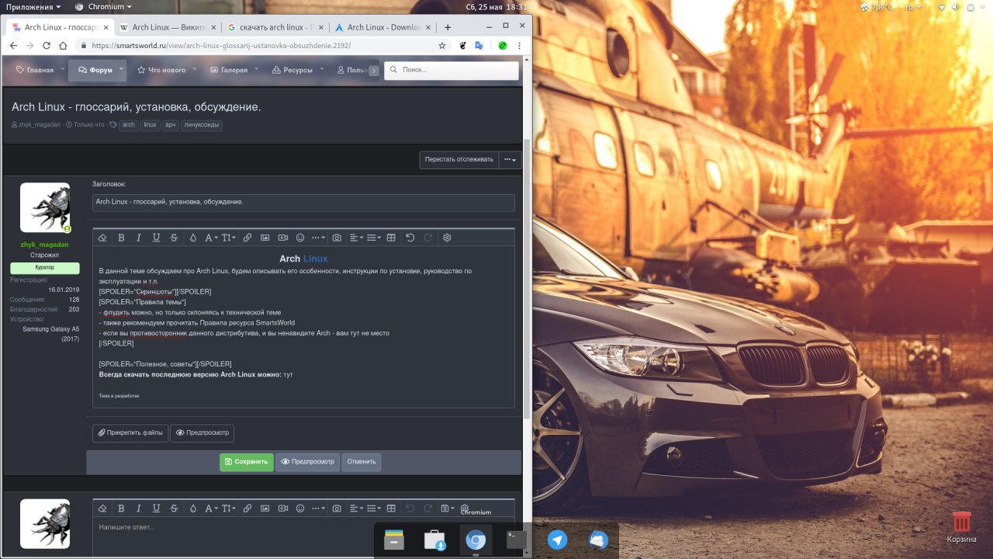Expand the dropdown arrow next to Форум
Screen dimensions: 993x559
click(x=122, y=69)
